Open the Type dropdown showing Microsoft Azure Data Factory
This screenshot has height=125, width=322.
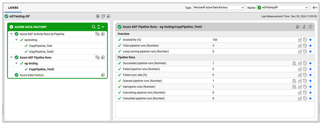click(x=219, y=7)
